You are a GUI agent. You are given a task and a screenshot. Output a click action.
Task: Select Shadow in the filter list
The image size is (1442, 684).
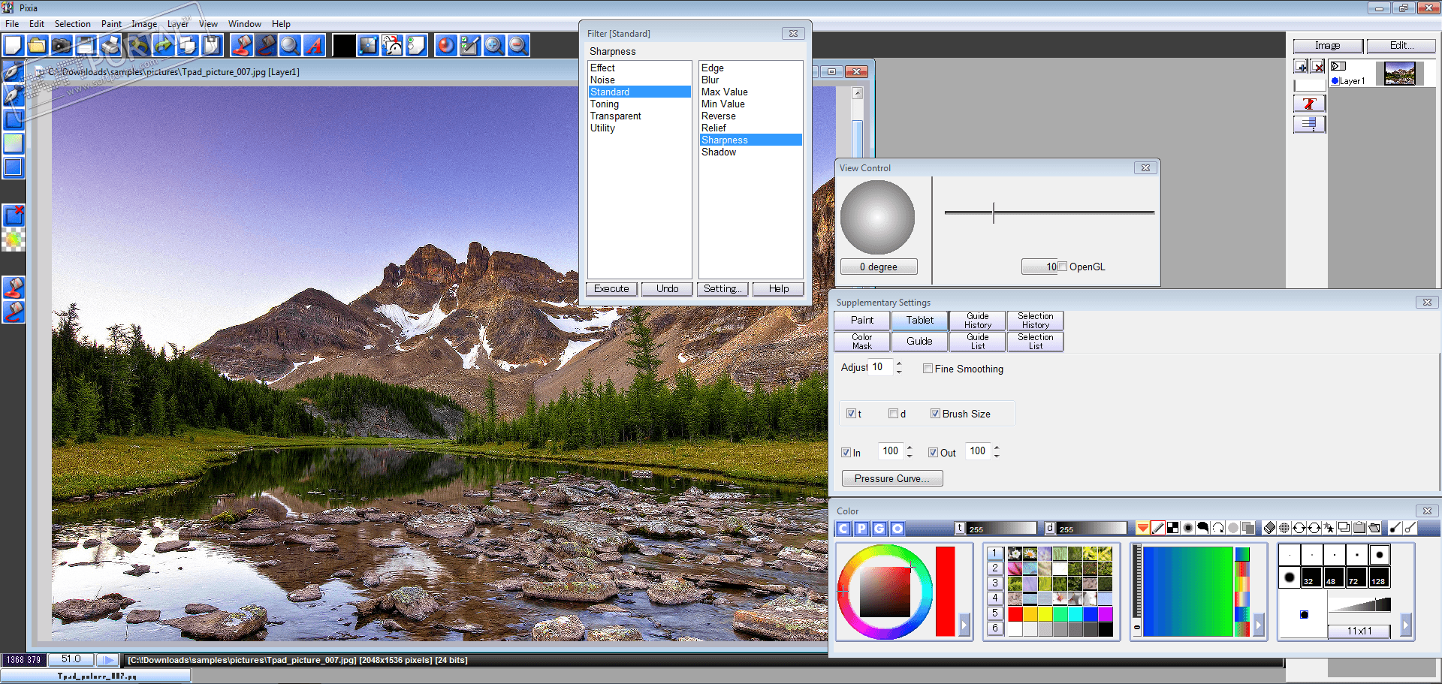click(x=750, y=152)
